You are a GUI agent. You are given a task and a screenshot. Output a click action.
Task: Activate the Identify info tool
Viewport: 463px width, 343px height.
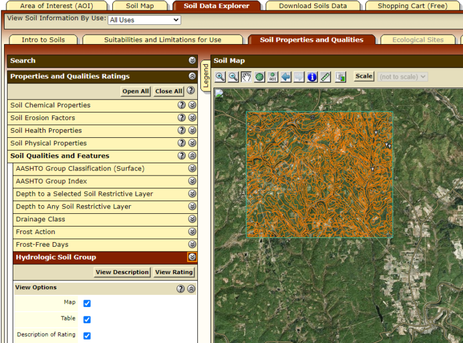pyautogui.click(x=312, y=76)
